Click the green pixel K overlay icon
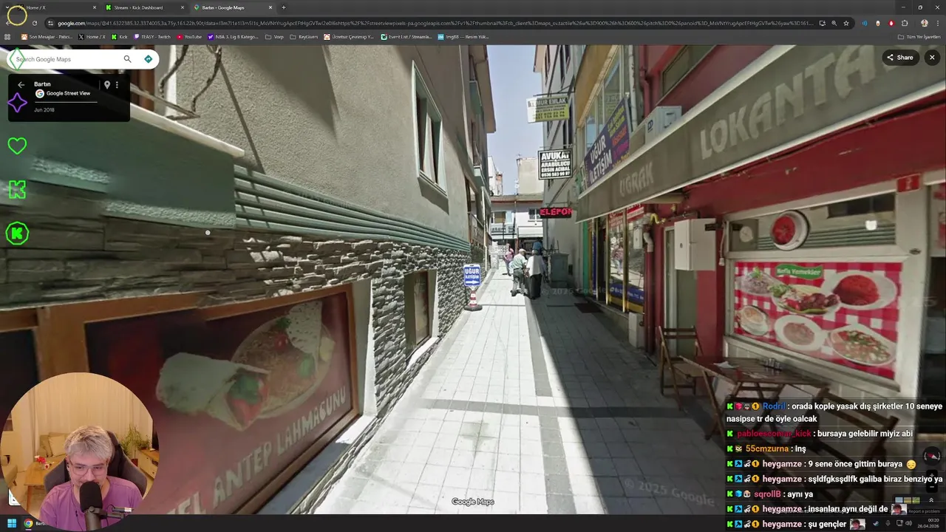 click(17, 190)
